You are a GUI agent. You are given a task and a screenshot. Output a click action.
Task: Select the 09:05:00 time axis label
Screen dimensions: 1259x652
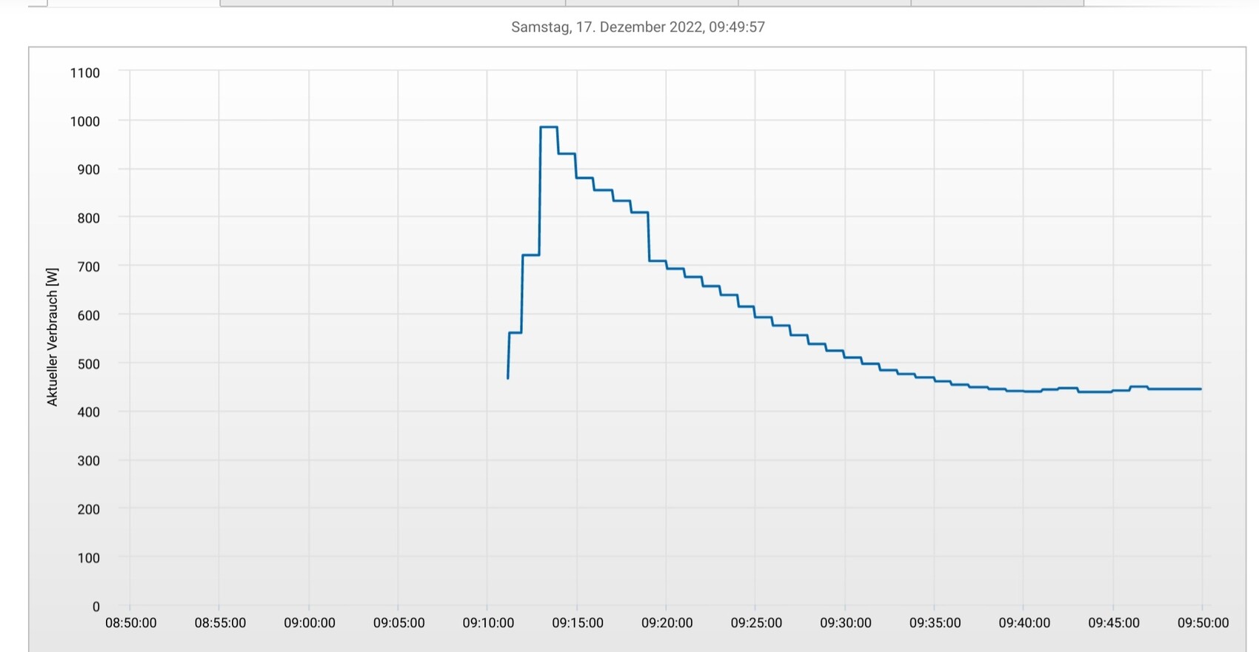coord(399,623)
